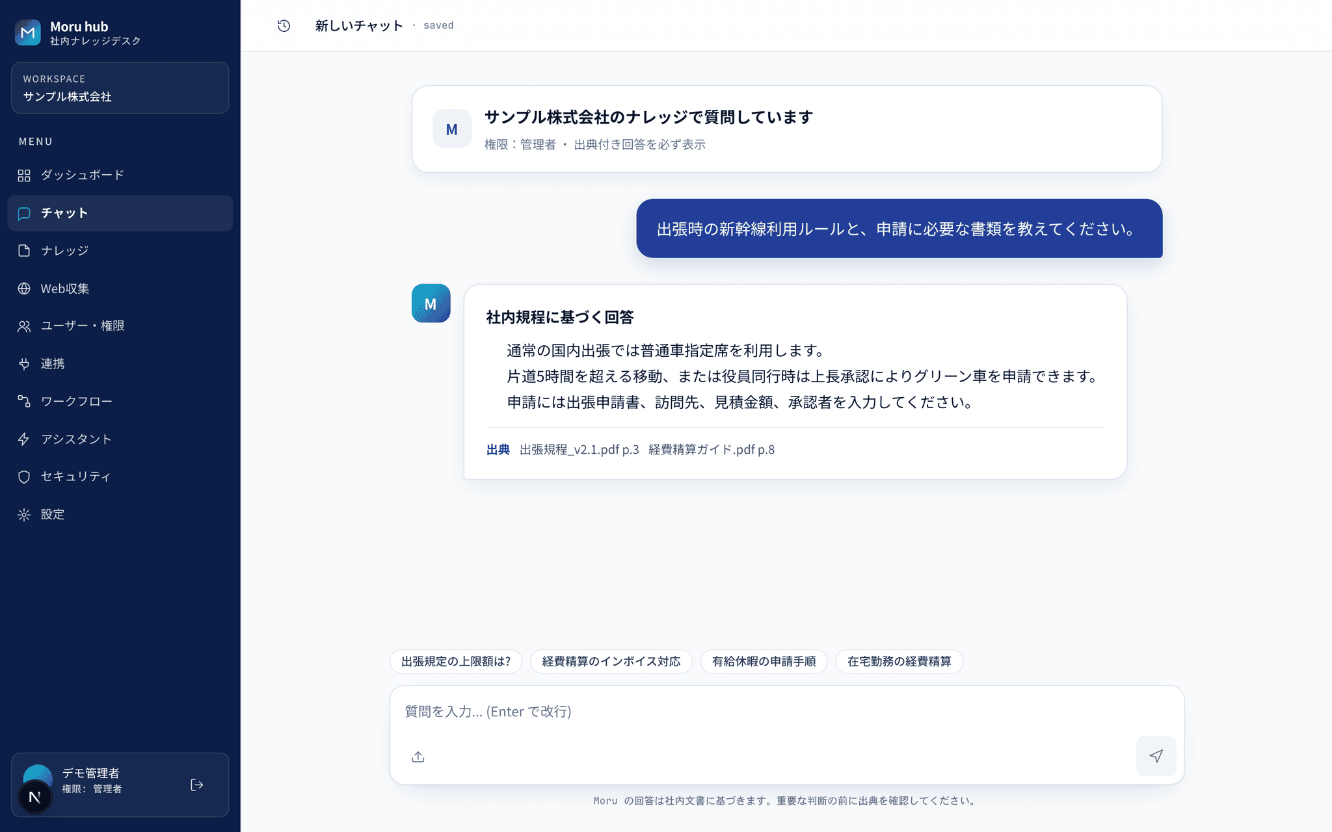
Task: Go to Web収集 menu item
Action: pos(120,289)
